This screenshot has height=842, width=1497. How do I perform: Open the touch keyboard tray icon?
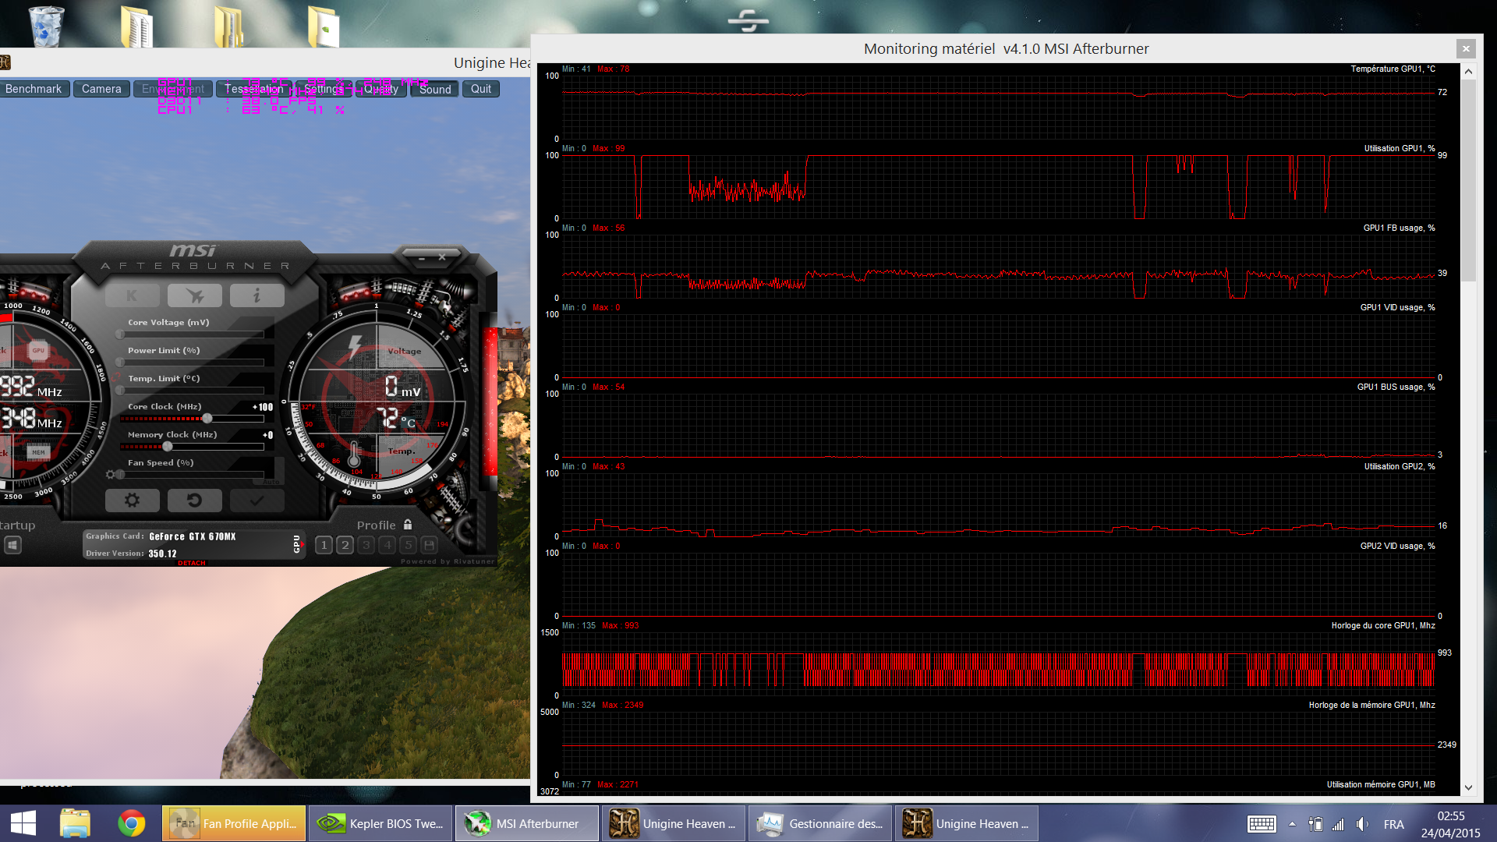click(x=1262, y=824)
